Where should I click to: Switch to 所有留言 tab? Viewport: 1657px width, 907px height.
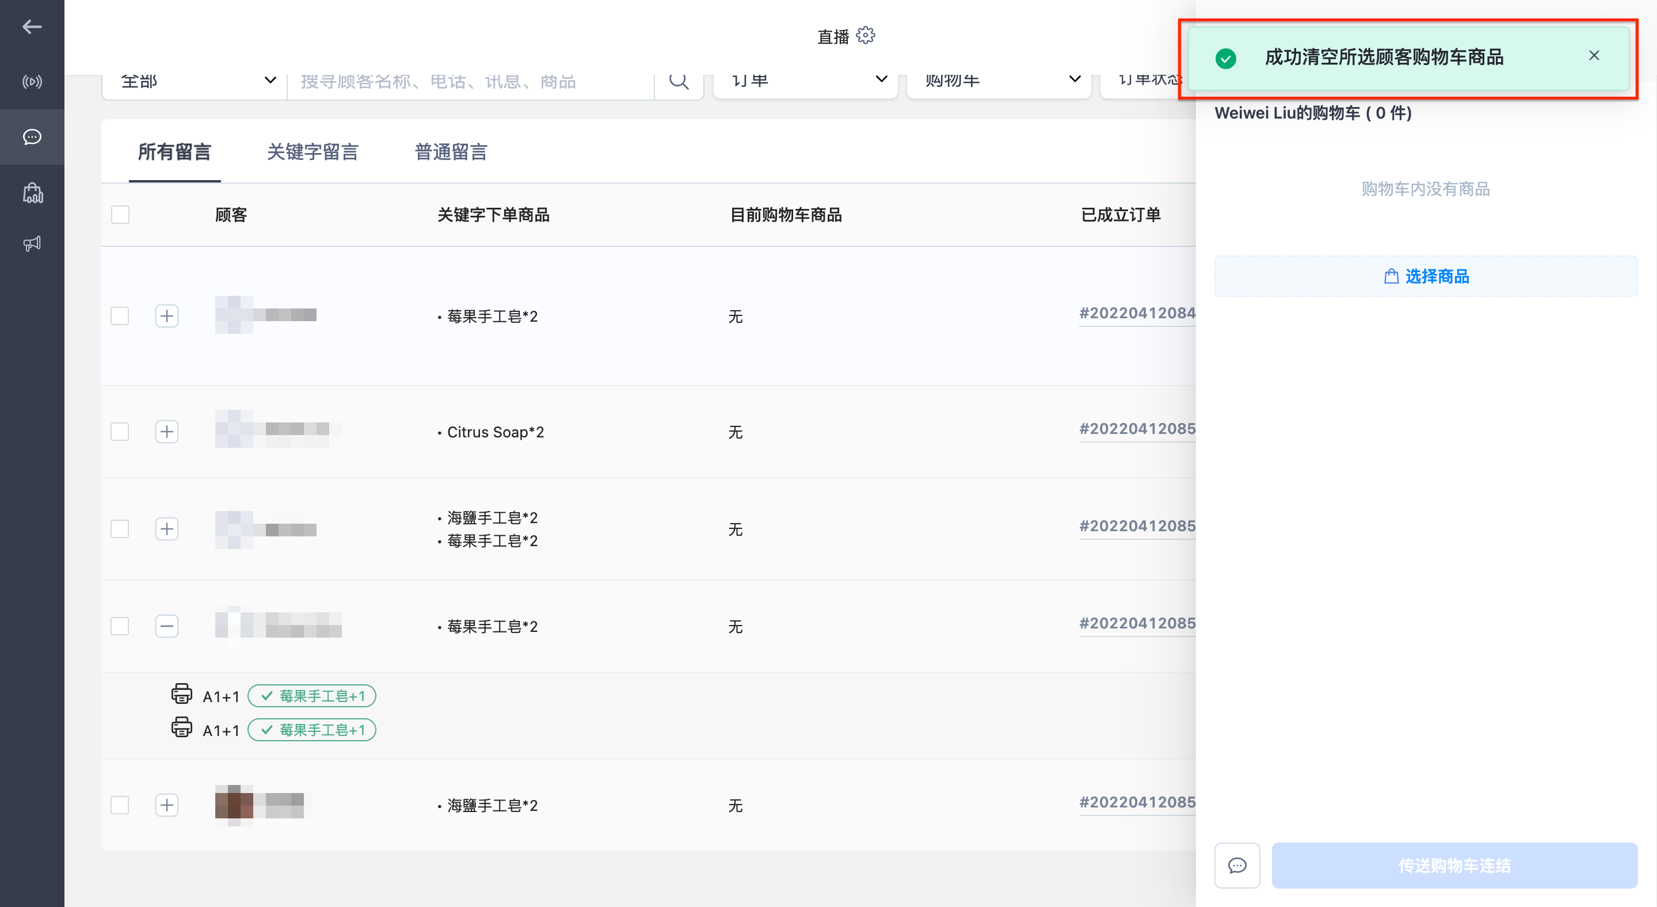click(174, 152)
